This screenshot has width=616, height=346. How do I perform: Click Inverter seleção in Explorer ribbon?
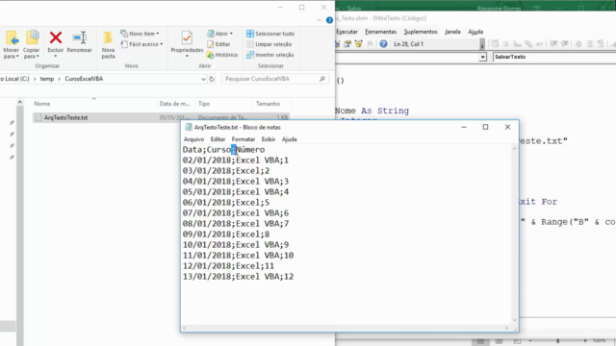pos(270,55)
